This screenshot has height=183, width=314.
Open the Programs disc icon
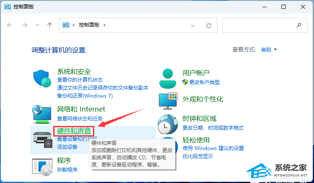[42, 167]
